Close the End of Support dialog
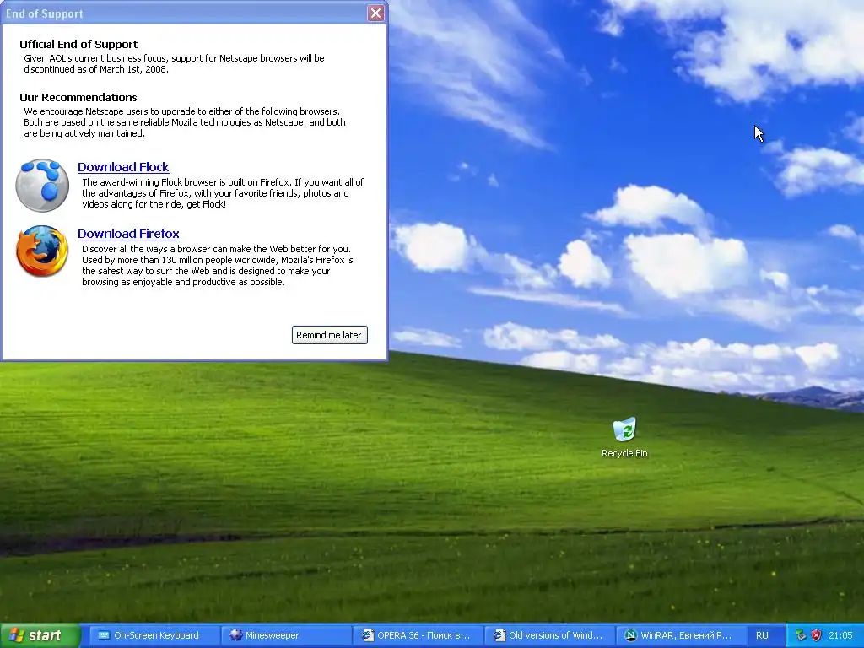Image resolution: width=864 pixels, height=648 pixels. 375,13
